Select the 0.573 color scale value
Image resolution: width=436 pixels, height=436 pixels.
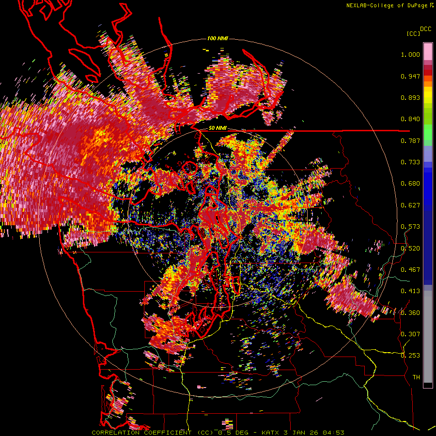(410, 227)
